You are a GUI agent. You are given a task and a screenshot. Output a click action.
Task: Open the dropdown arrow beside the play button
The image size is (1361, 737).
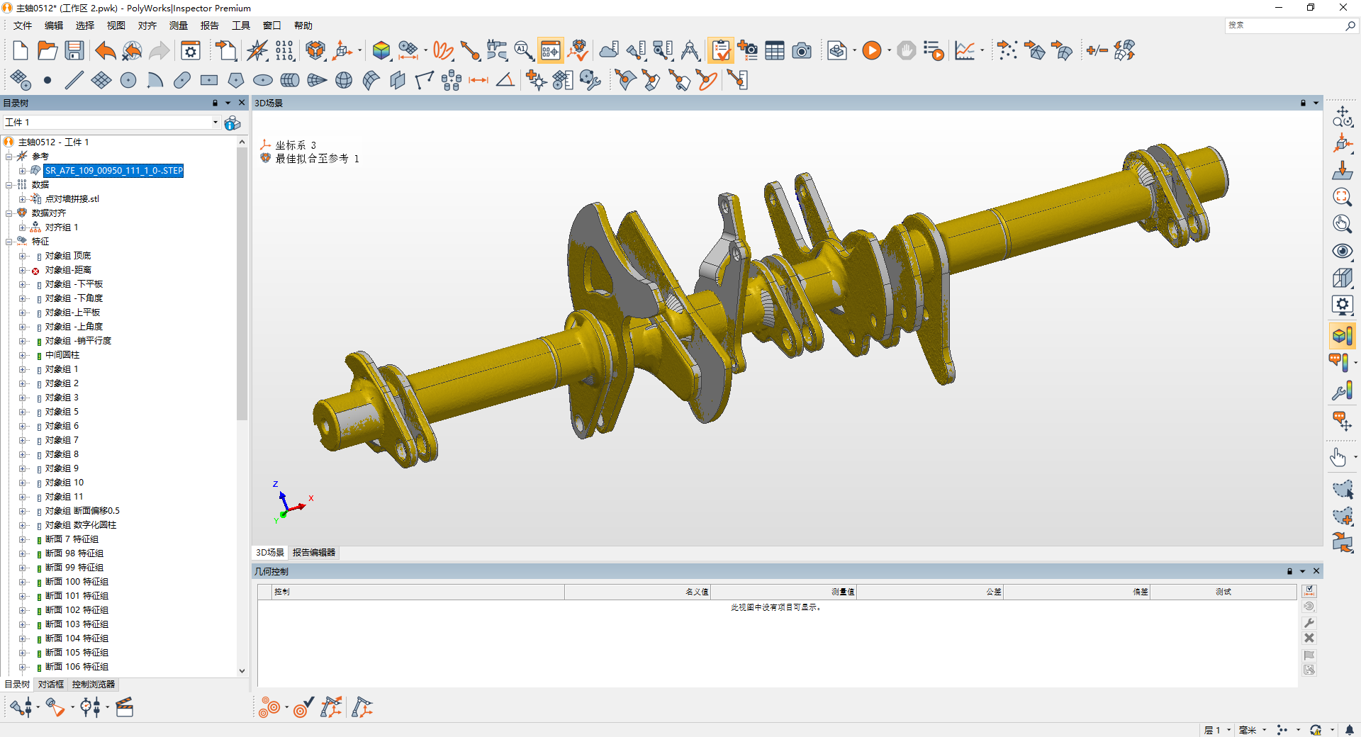[x=889, y=51]
